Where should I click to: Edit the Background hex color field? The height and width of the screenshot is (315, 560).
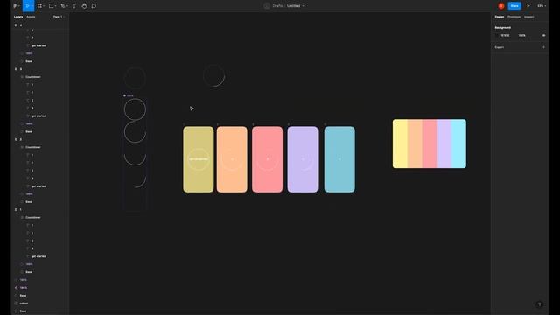[506, 35]
